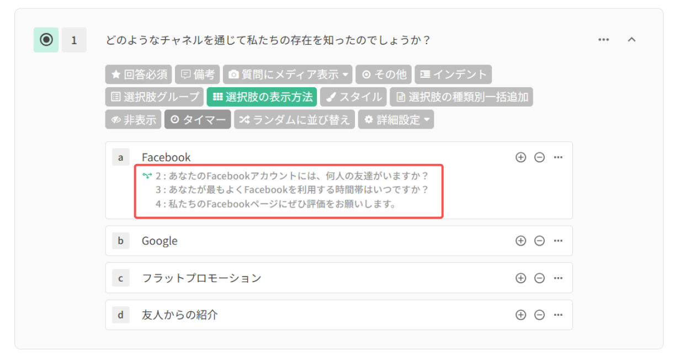Click 選択肢の種類別一括追加 bulk add
Viewport: 680px width, 355px height.
461,97
